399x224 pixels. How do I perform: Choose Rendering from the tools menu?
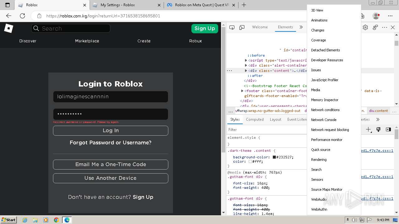[334, 160]
